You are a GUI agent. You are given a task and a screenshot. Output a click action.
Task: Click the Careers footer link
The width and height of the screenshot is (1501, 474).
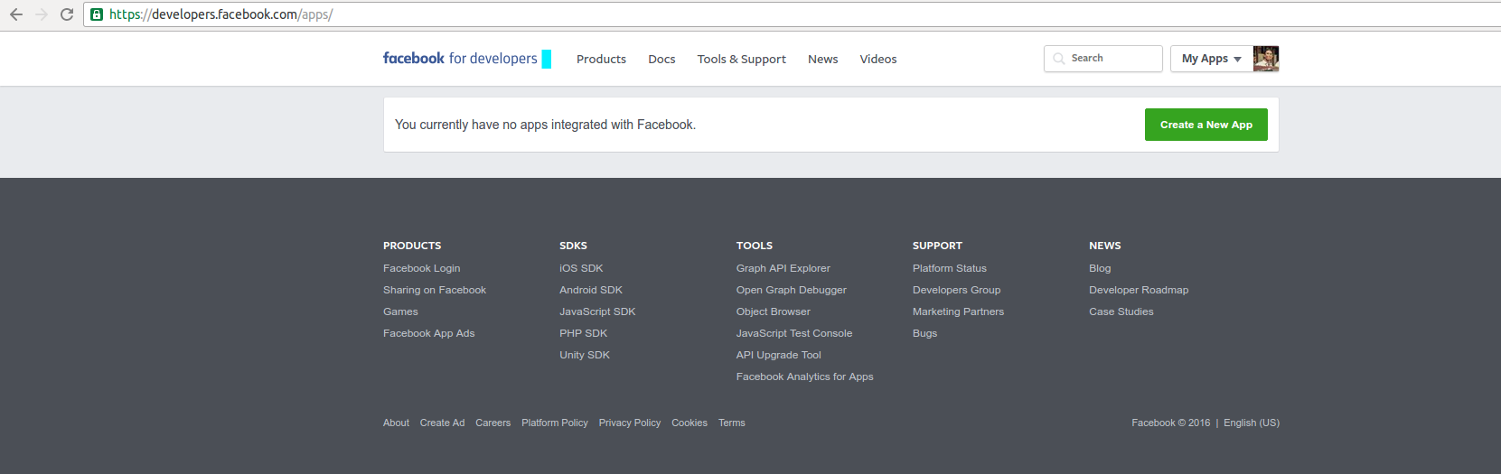[493, 423]
